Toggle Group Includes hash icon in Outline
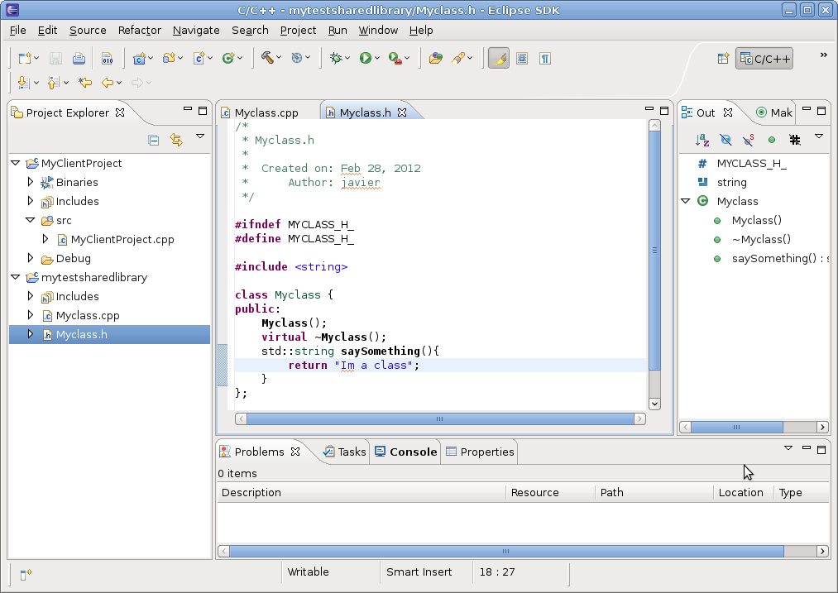 pyautogui.click(x=795, y=140)
